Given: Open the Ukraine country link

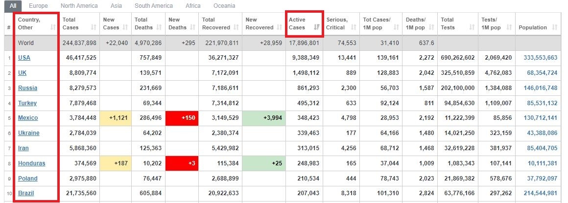Looking at the screenshot, I should click(x=28, y=133).
